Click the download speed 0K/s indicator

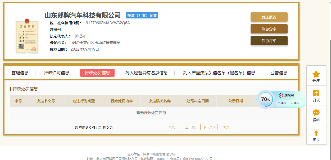(x=294, y=103)
